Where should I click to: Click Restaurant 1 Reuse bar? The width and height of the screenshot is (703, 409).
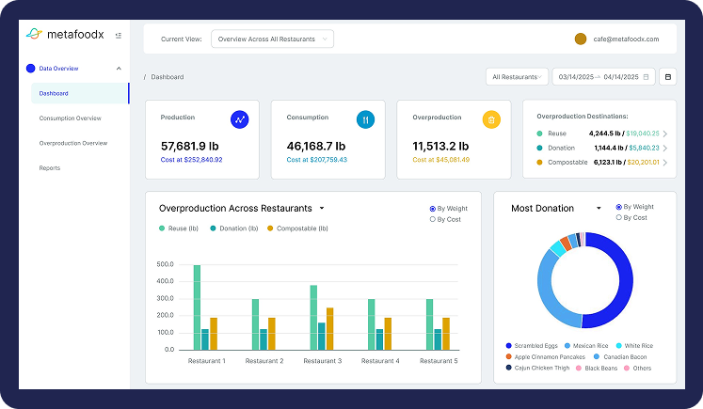pyautogui.click(x=197, y=307)
